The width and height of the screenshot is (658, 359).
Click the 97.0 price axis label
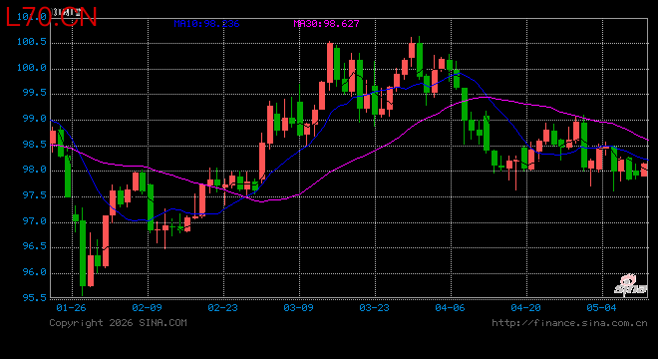(35, 221)
